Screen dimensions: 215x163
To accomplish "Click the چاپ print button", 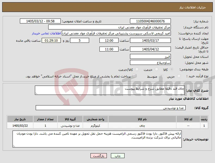I will pyautogui.click(x=118, y=156).
